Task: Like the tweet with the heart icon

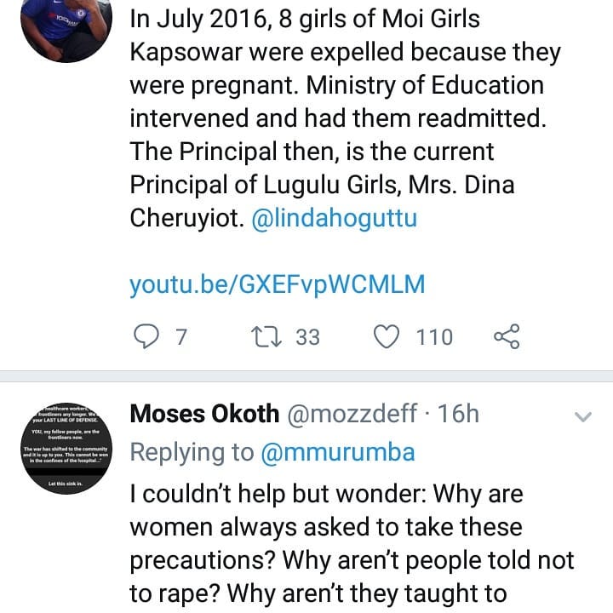Action: click(x=388, y=338)
